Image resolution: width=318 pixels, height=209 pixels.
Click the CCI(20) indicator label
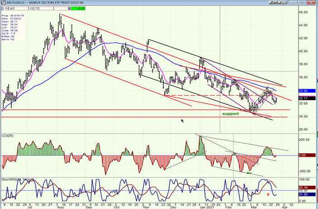click(x=8, y=136)
